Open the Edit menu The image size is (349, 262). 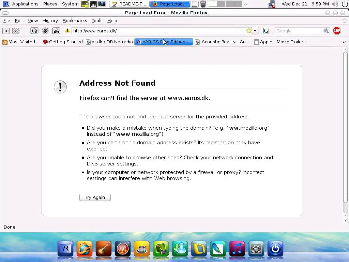coord(19,21)
